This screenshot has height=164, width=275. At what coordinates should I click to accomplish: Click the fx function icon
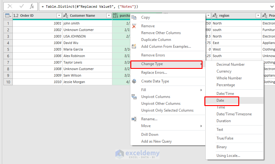pyautogui.click(x=32, y=7)
